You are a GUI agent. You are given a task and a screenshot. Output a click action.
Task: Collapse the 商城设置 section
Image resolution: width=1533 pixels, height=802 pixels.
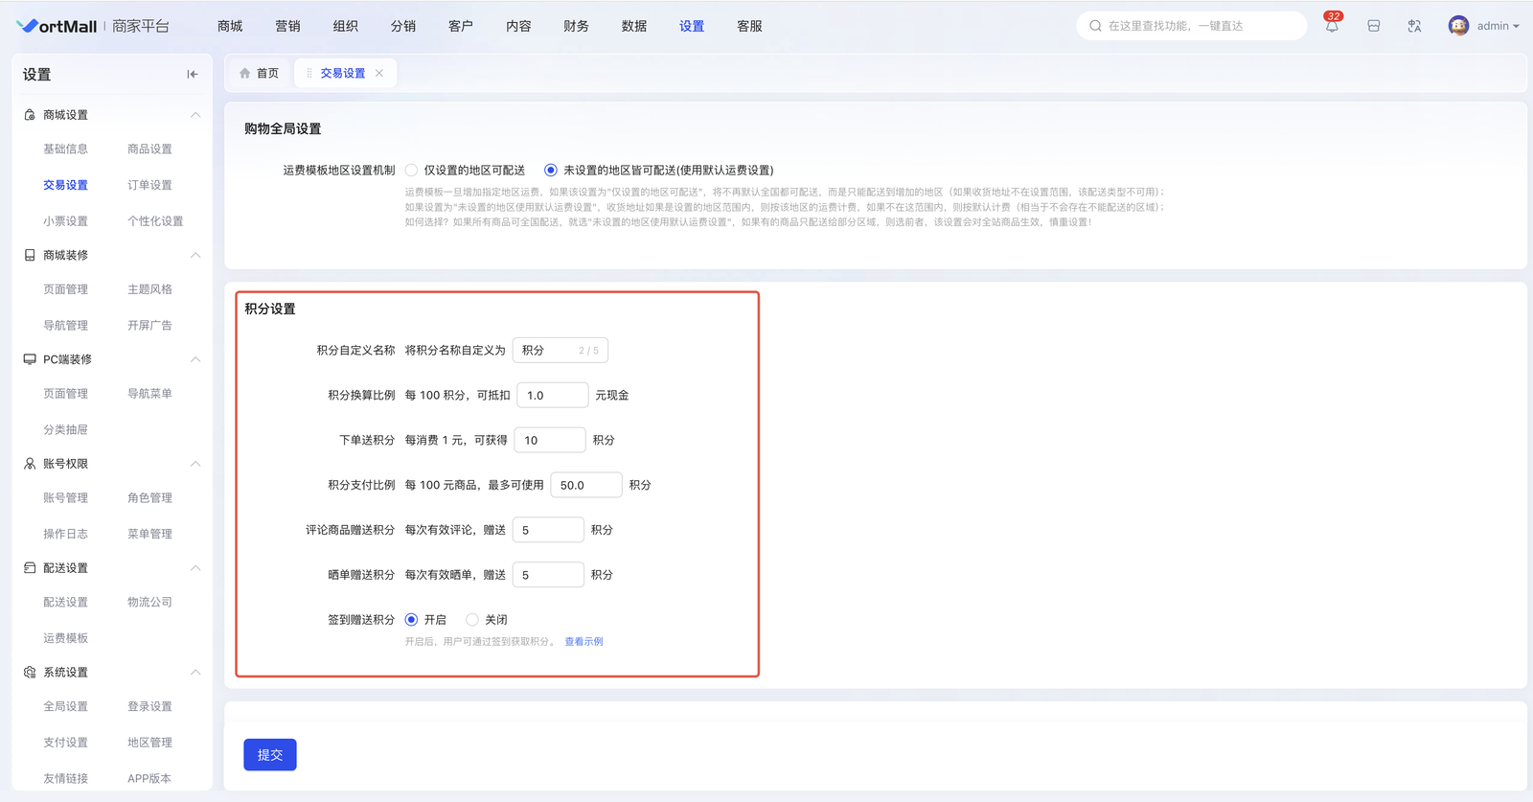coord(195,115)
